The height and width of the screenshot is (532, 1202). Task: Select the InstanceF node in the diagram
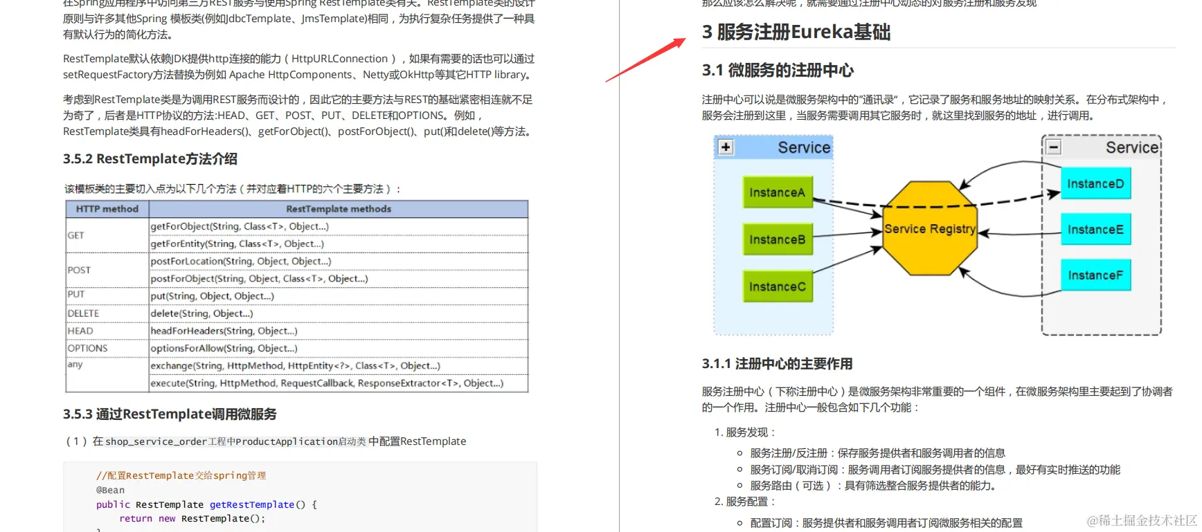[x=1095, y=275]
